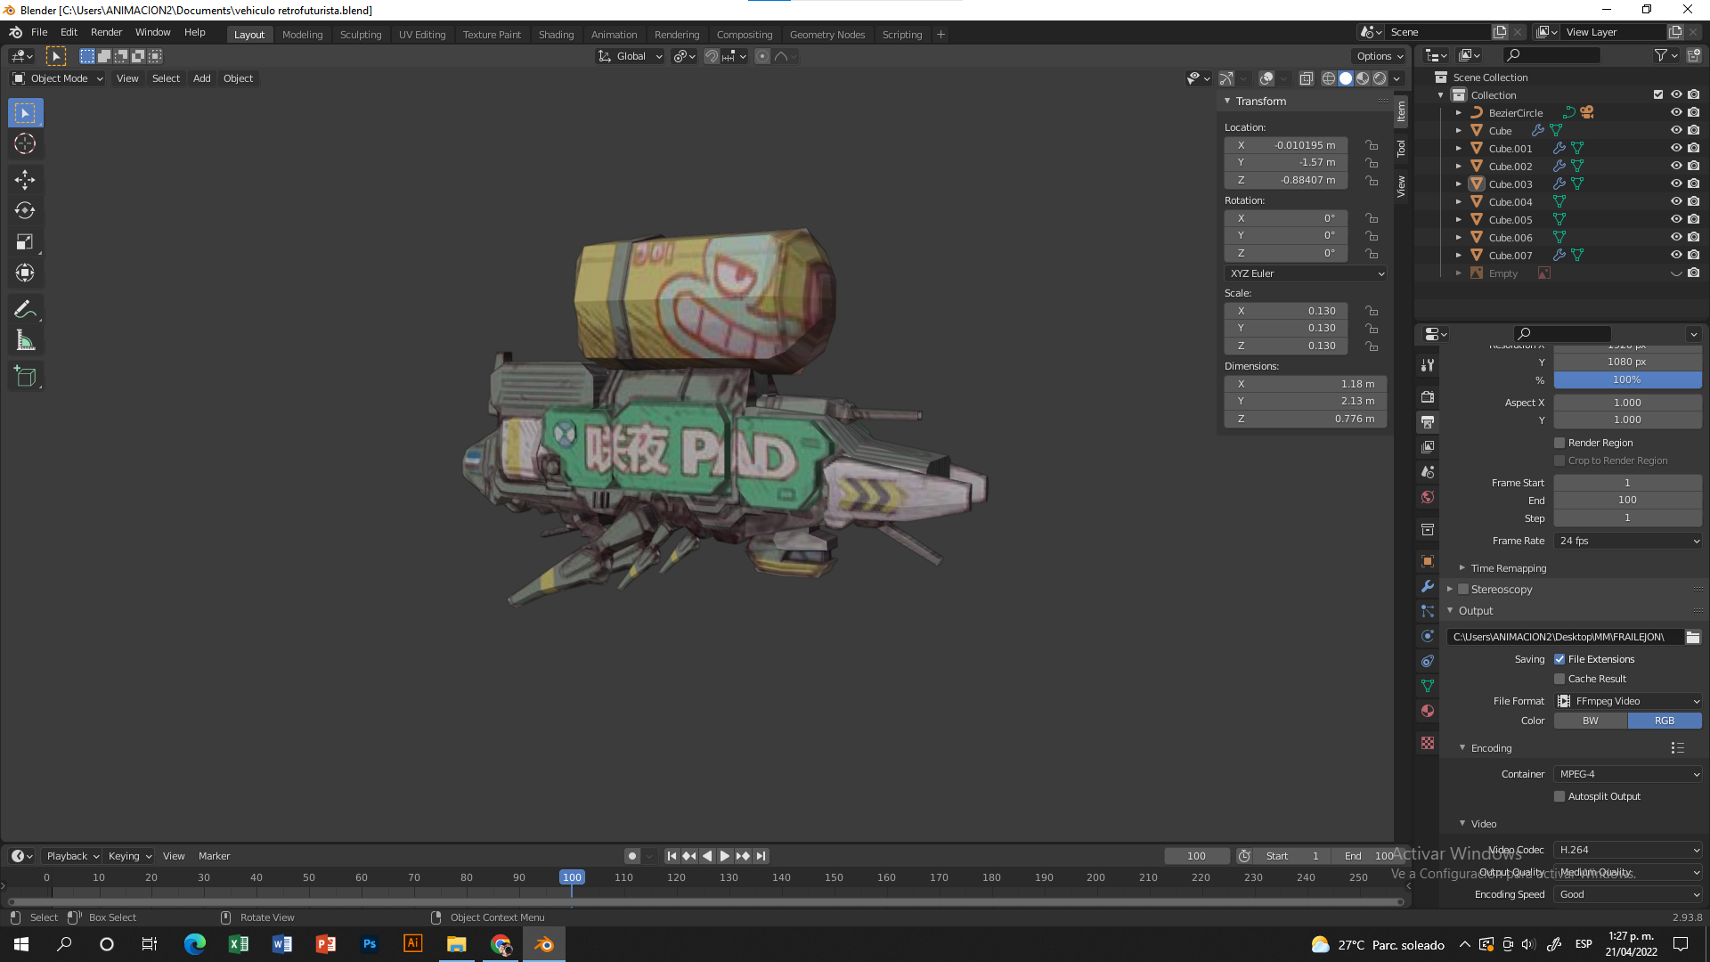This screenshot has width=1710, height=962.
Task: Open the Frame Rate dropdown
Action: click(x=1627, y=541)
